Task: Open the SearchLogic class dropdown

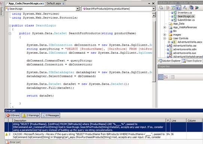Action: click(x=78, y=9)
